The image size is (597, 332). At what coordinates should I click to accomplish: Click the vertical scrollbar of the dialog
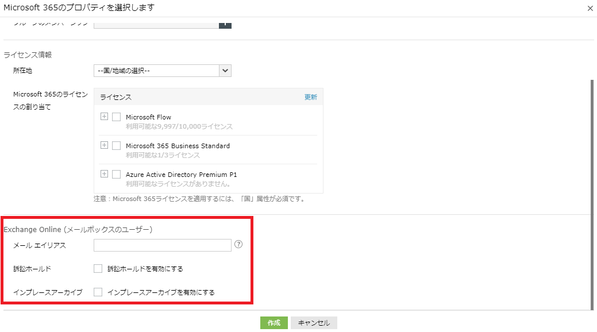point(592,194)
